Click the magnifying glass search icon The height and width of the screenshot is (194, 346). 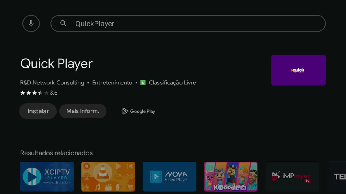[63, 24]
